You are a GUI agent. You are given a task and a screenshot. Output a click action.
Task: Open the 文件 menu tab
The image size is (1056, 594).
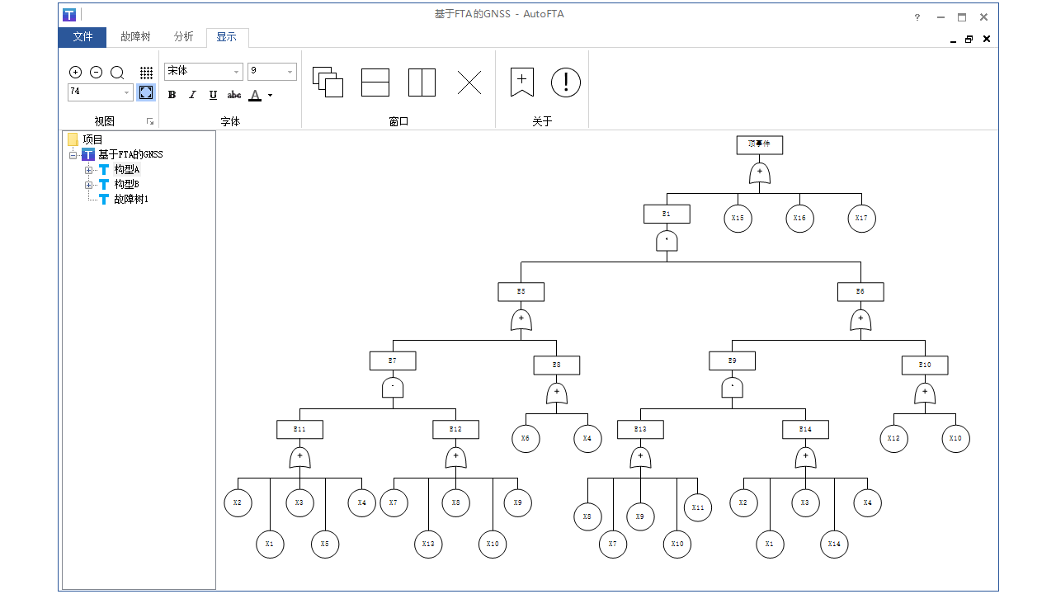click(82, 36)
